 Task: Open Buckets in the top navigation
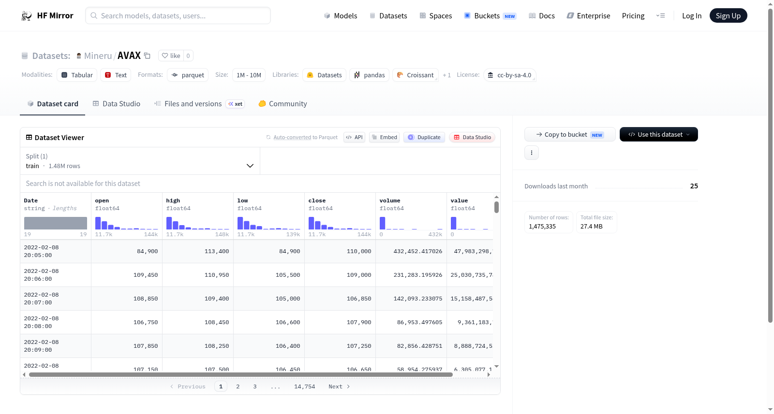point(490,16)
